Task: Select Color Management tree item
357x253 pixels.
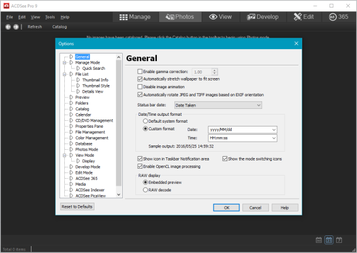Action: pos(92,138)
